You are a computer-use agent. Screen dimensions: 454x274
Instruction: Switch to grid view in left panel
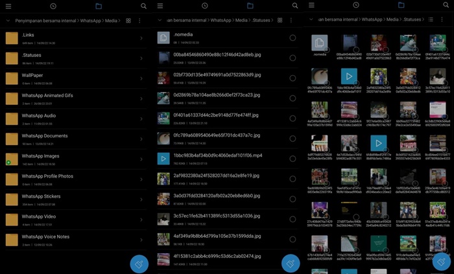point(128,21)
